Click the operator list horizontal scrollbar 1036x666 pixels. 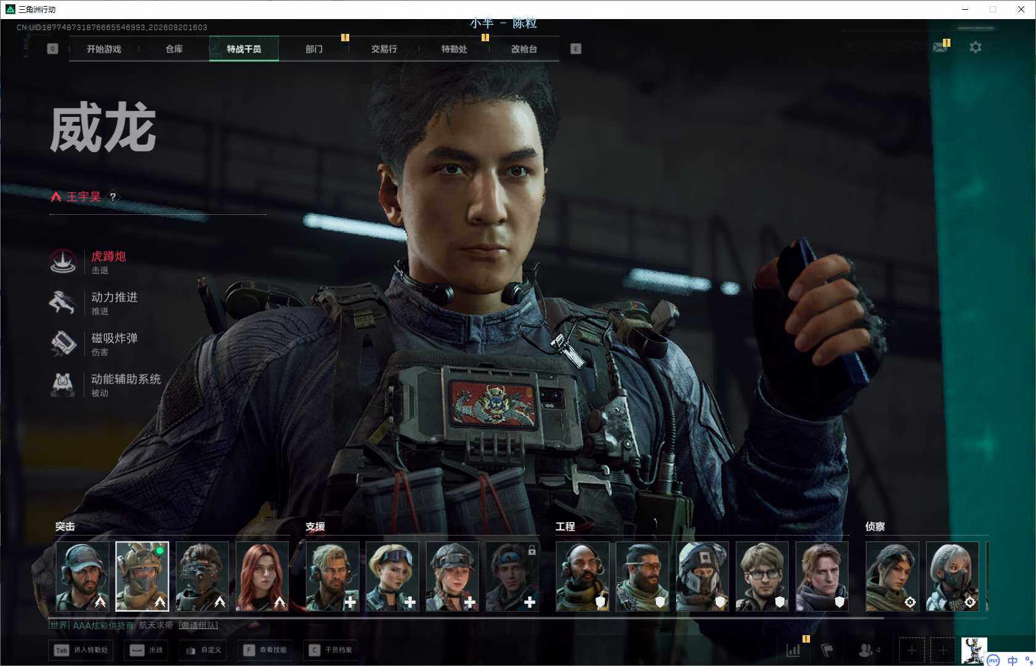click(466, 617)
